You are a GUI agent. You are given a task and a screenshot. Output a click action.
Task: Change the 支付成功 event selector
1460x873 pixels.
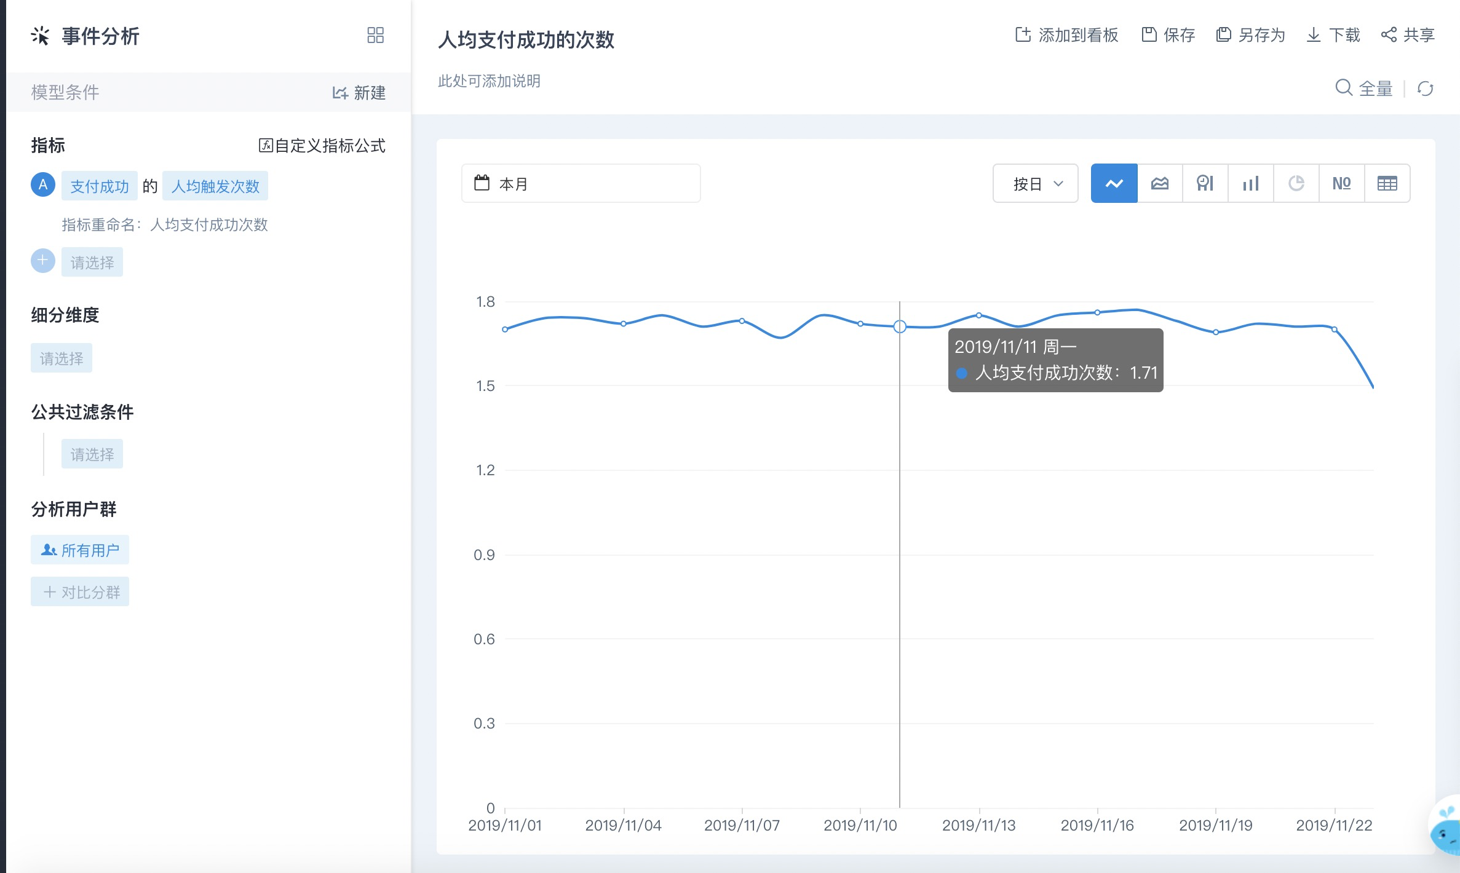100,186
